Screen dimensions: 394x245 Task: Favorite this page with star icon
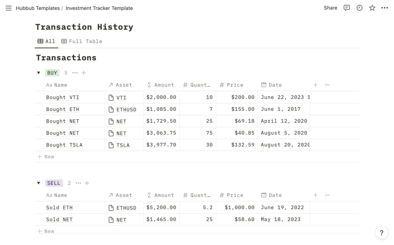coord(372,8)
